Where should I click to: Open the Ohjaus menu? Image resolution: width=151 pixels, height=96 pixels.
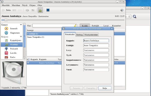coord(32,5)
